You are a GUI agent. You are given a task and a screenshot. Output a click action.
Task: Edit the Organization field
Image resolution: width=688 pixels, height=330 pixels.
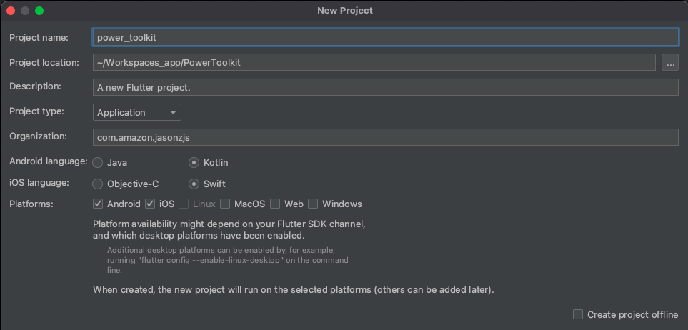(x=386, y=137)
